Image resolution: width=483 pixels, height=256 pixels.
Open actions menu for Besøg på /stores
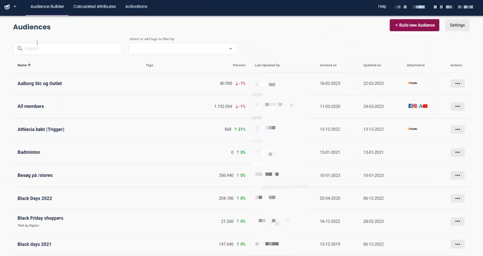tap(457, 175)
